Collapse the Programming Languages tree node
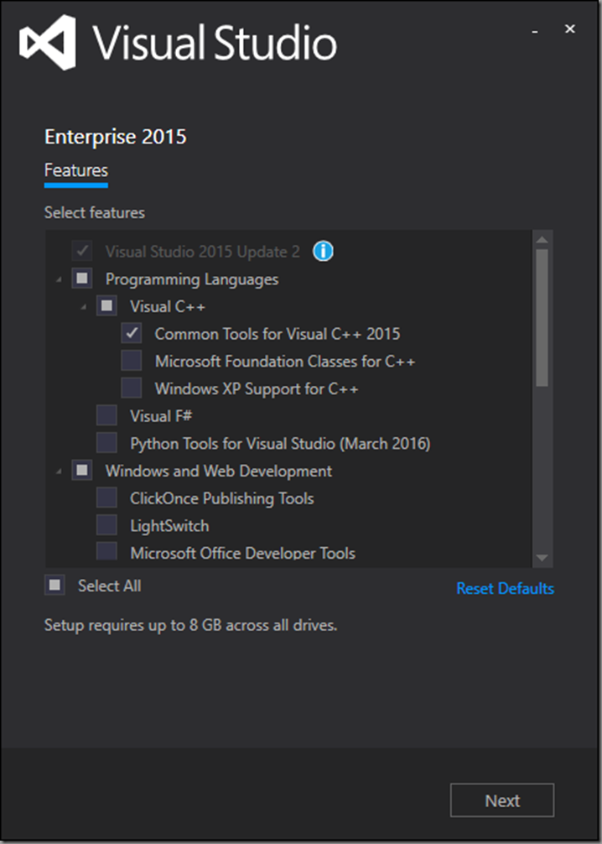The image size is (602, 844). point(60,279)
